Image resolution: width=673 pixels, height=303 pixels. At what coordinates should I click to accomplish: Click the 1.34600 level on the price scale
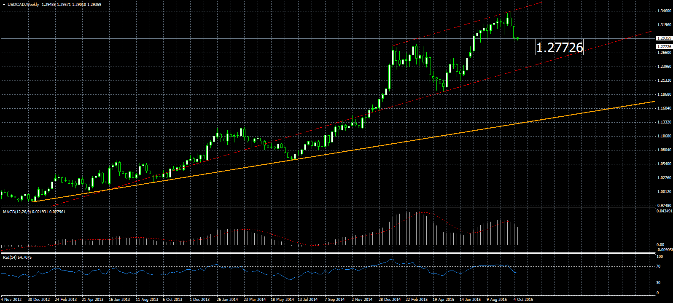coord(664,11)
